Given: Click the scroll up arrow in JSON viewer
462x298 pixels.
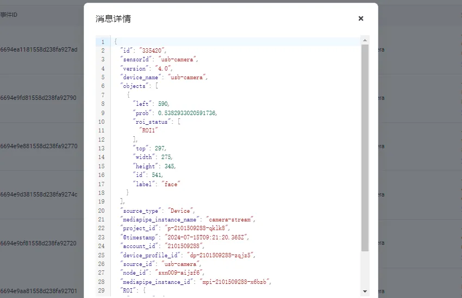Looking at the screenshot, I should 365,40.
